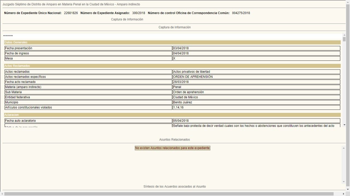Click the Artículos constitucionales violados value 1,14,16
This screenshot has height=196, width=350.
(x=256, y=108)
